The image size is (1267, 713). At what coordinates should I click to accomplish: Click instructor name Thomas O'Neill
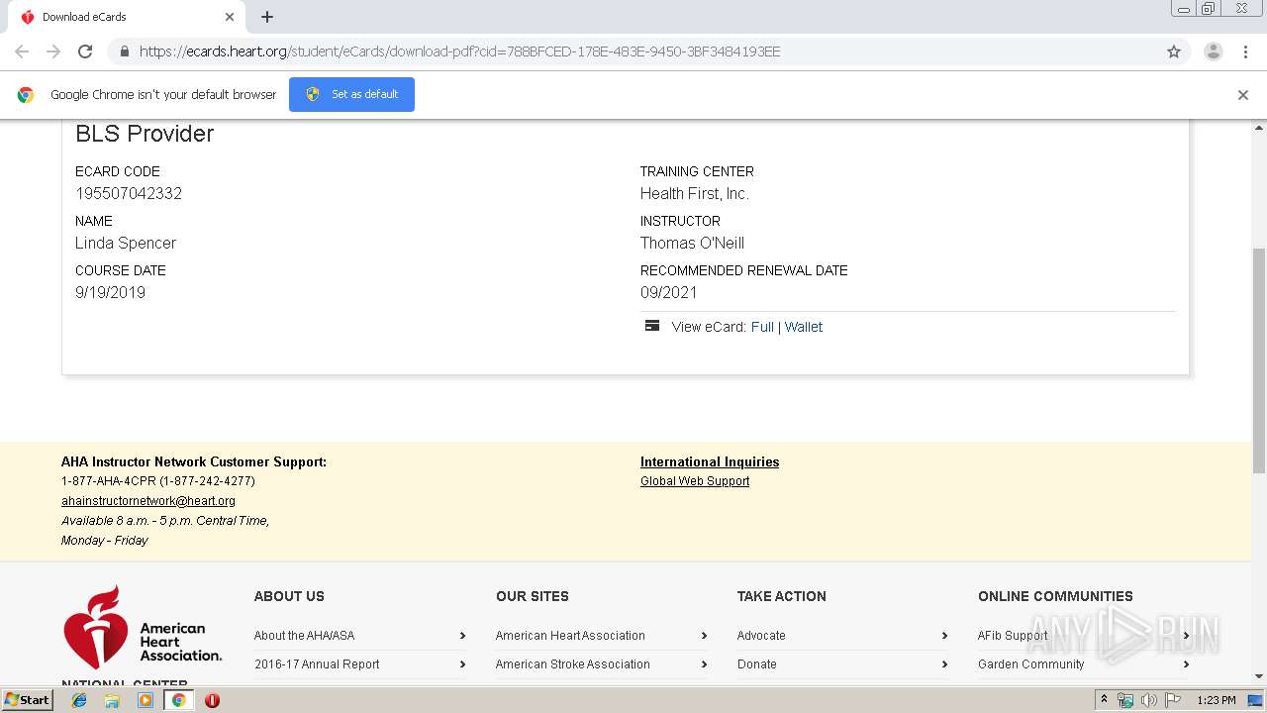pyautogui.click(x=692, y=244)
